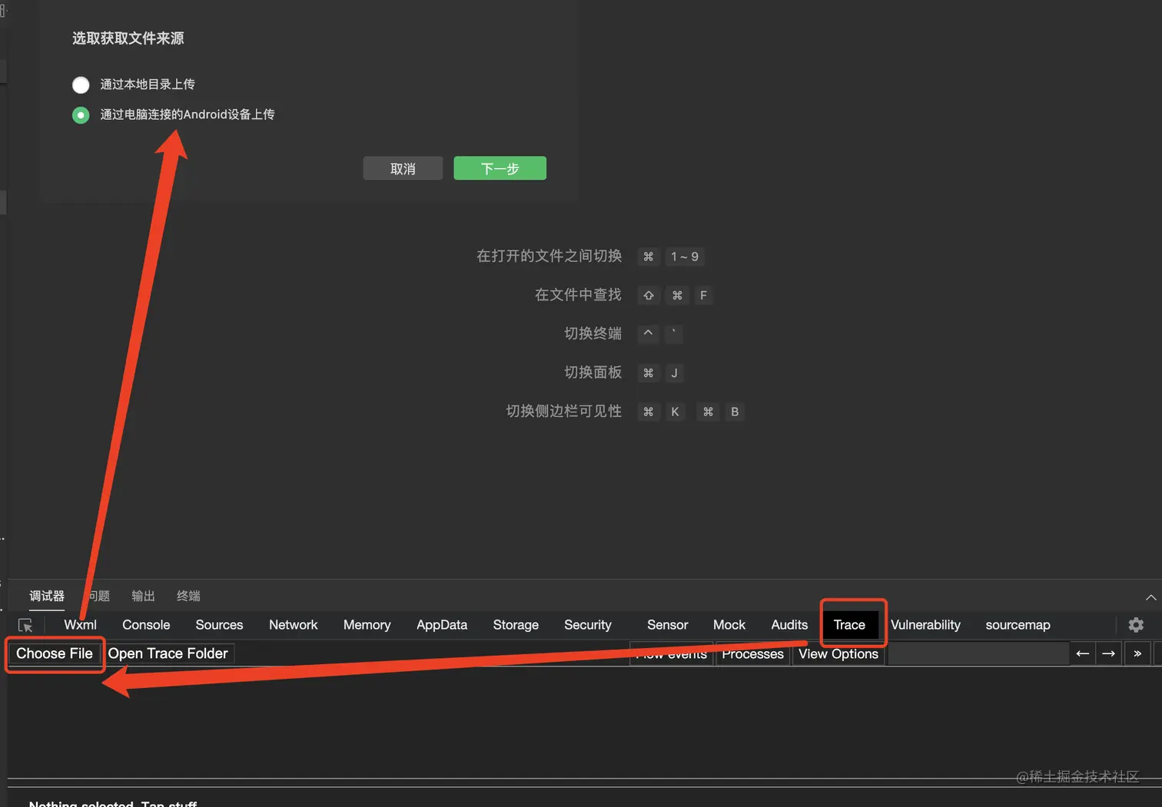Expand more trace options with double chevron

coord(1137,654)
